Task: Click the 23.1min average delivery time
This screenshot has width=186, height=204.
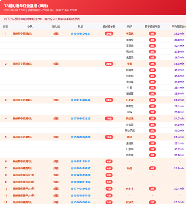Action: pyautogui.click(x=179, y=143)
